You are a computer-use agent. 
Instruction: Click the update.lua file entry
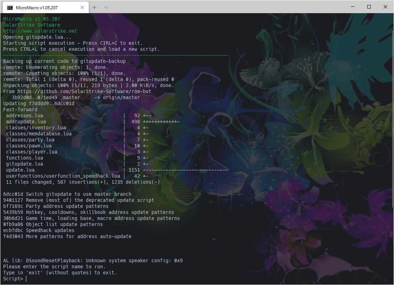coord(20,170)
